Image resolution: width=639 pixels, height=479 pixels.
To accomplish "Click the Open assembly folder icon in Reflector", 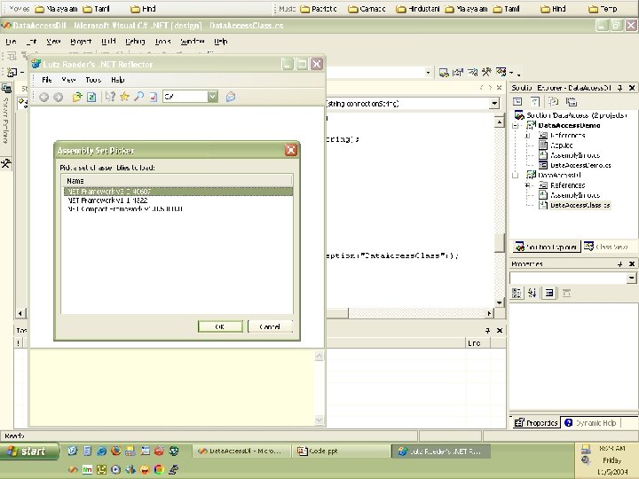I will (x=77, y=97).
